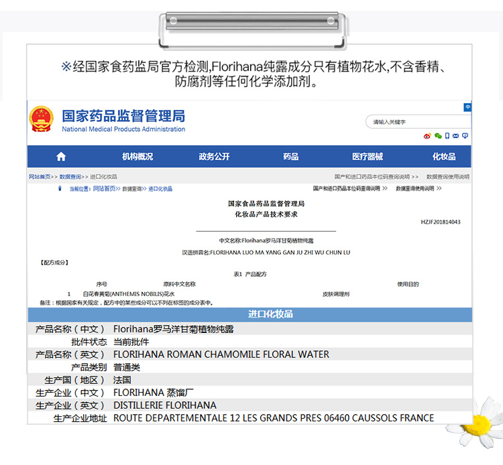Open 国产和进口药品本位码查询说明 on the white row
The height and width of the screenshot is (465, 503).
347,188
